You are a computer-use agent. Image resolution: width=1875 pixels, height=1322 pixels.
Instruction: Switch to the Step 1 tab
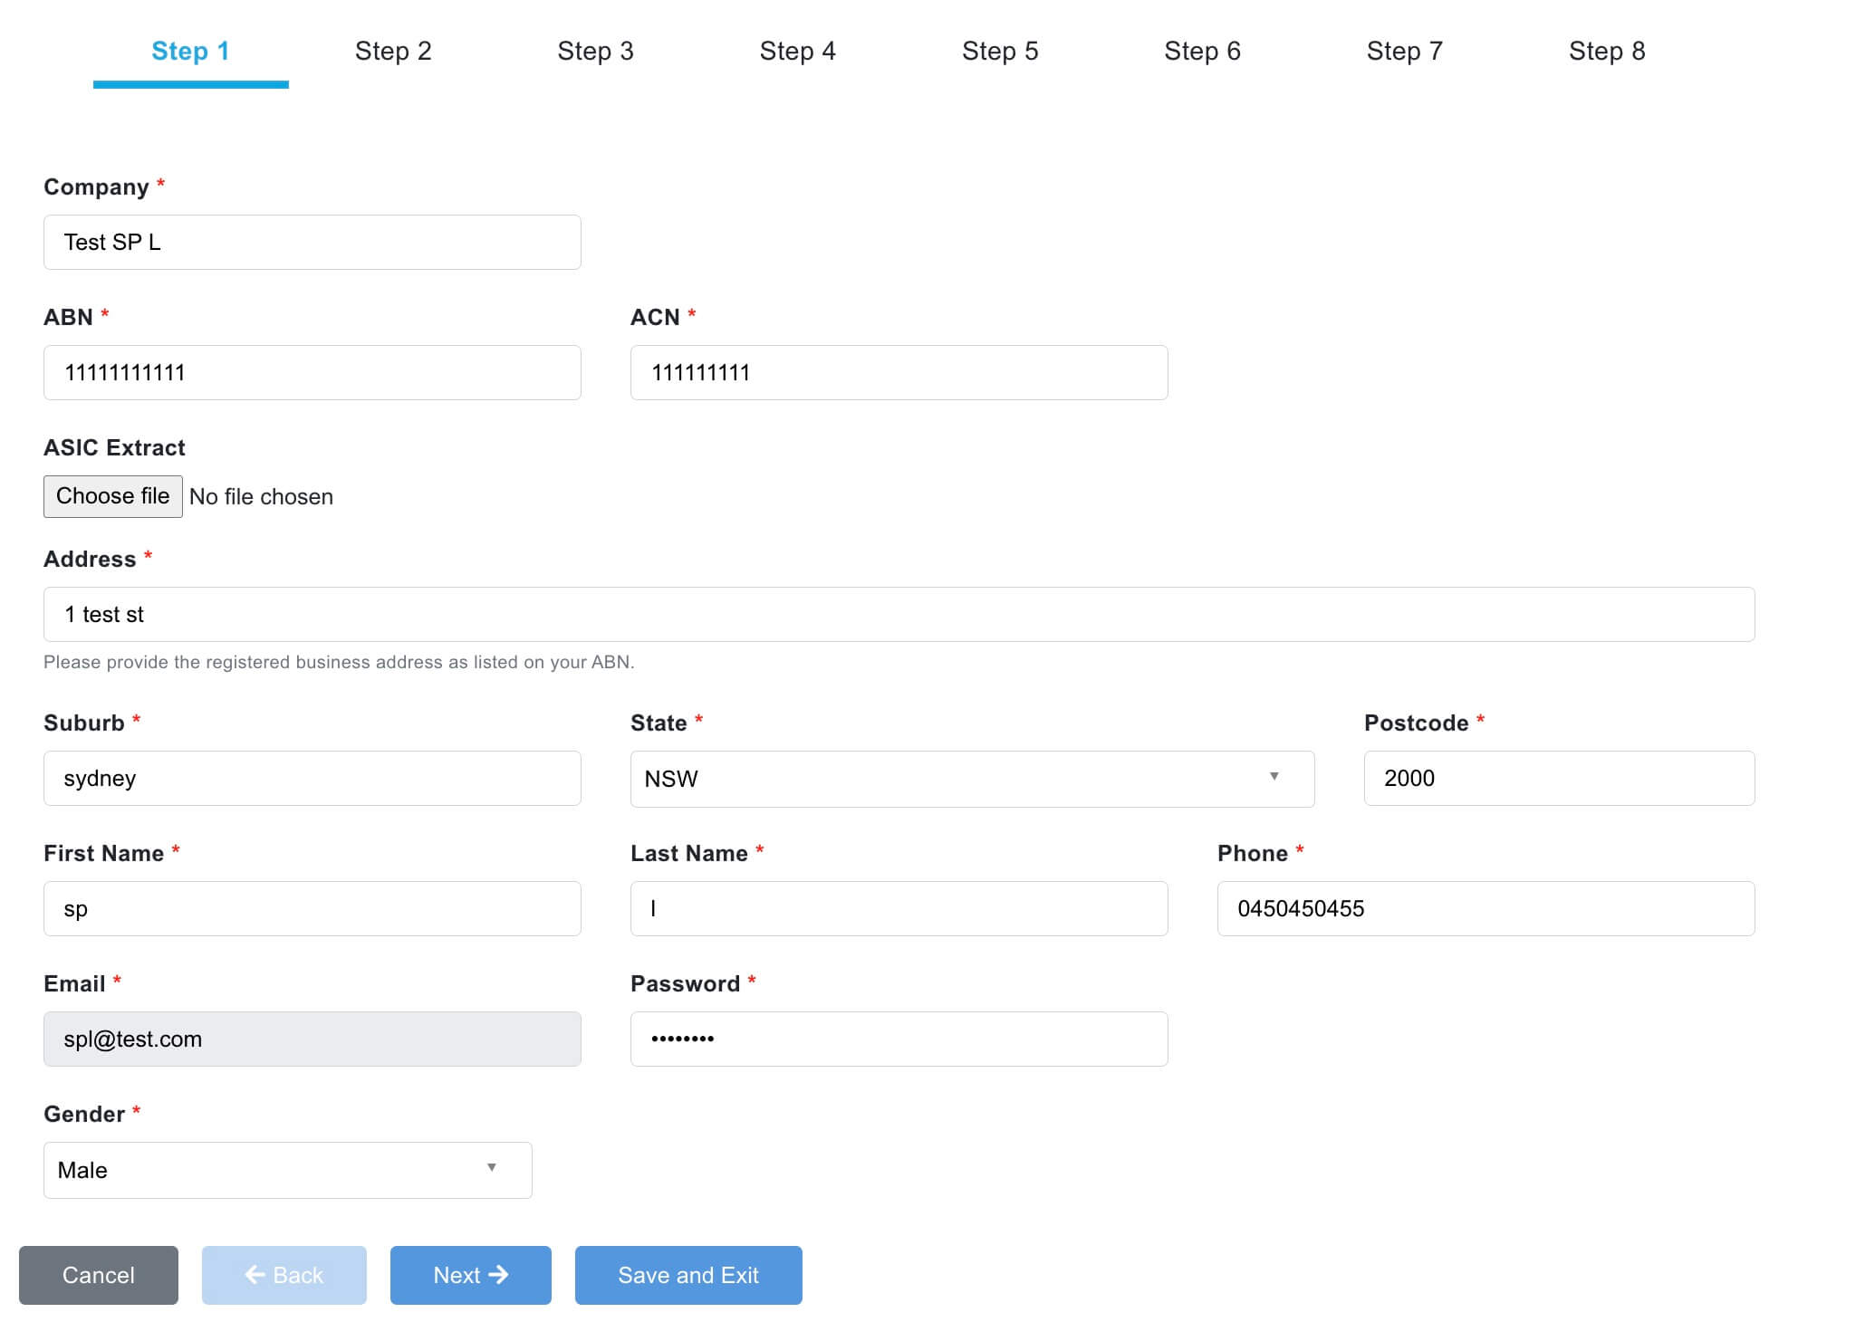coord(190,52)
